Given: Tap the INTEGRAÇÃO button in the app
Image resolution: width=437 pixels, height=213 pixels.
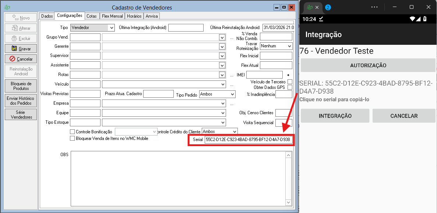Looking at the screenshot, I should pyautogui.click(x=335, y=116).
